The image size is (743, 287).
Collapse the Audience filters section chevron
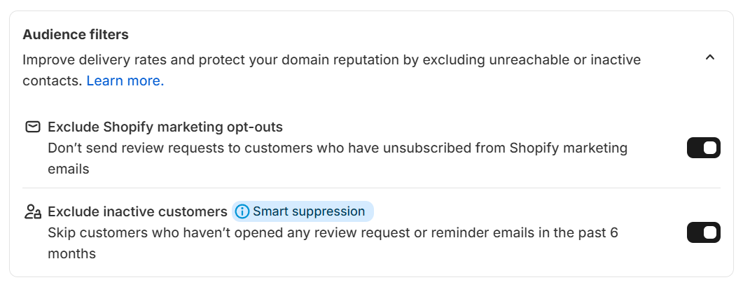[709, 57]
